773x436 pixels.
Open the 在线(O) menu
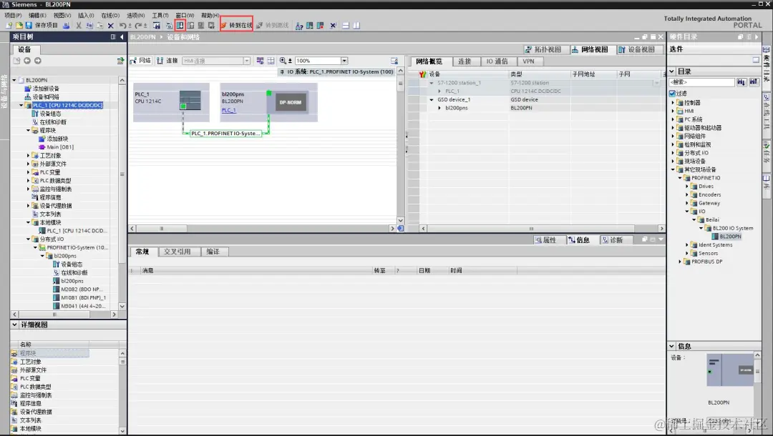point(110,15)
